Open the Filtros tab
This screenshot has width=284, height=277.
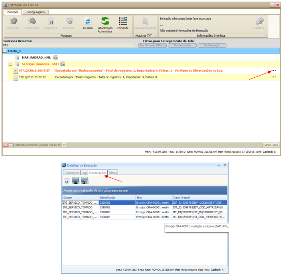(x=113, y=173)
